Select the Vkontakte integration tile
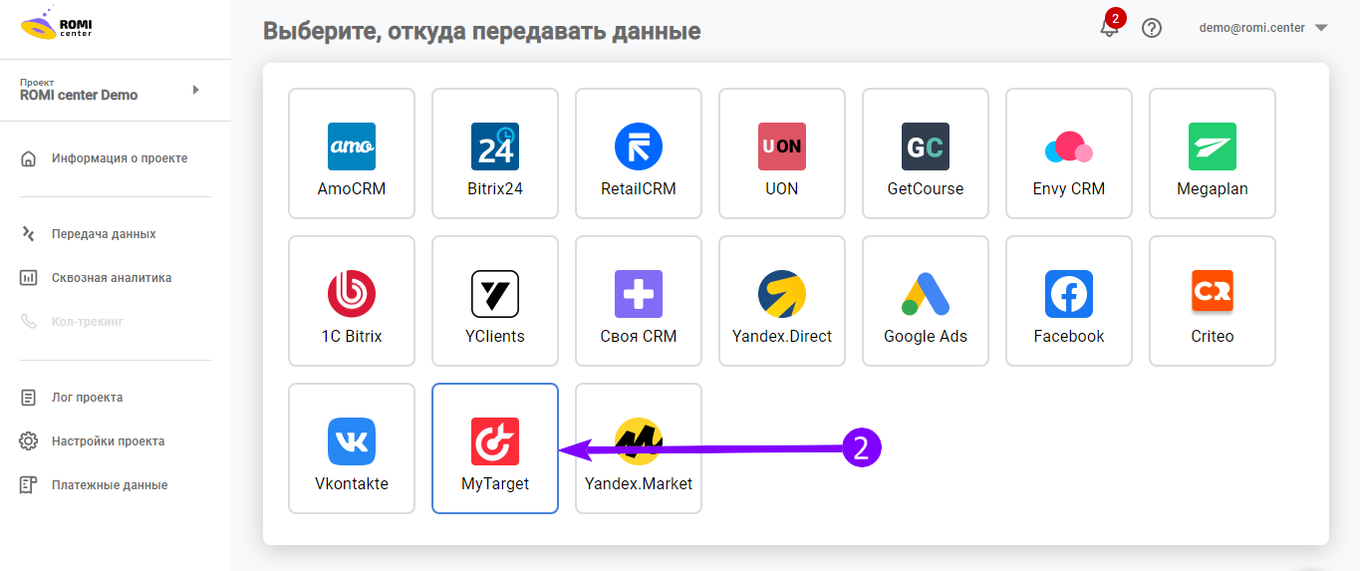This screenshot has height=571, width=1360. pyautogui.click(x=352, y=448)
